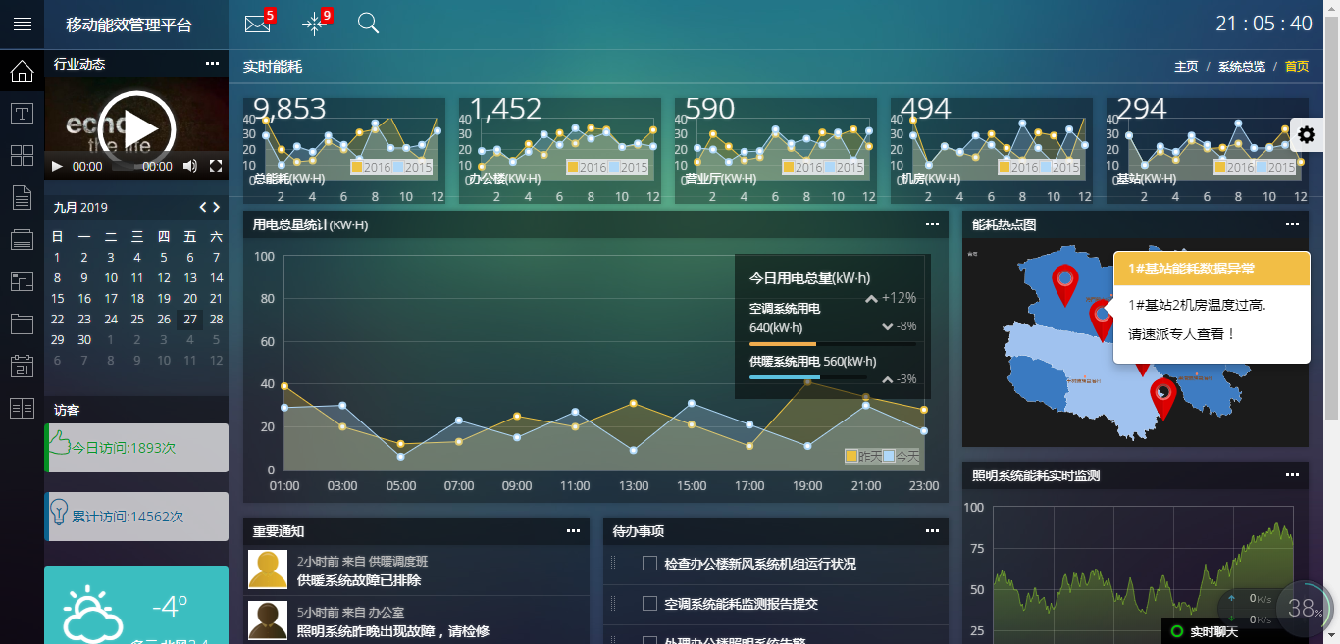This screenshot has width=1340, height=644.
Task: Open the open-book icon in the sidebar
Action: pyautogui.click(x=22, y=408)
